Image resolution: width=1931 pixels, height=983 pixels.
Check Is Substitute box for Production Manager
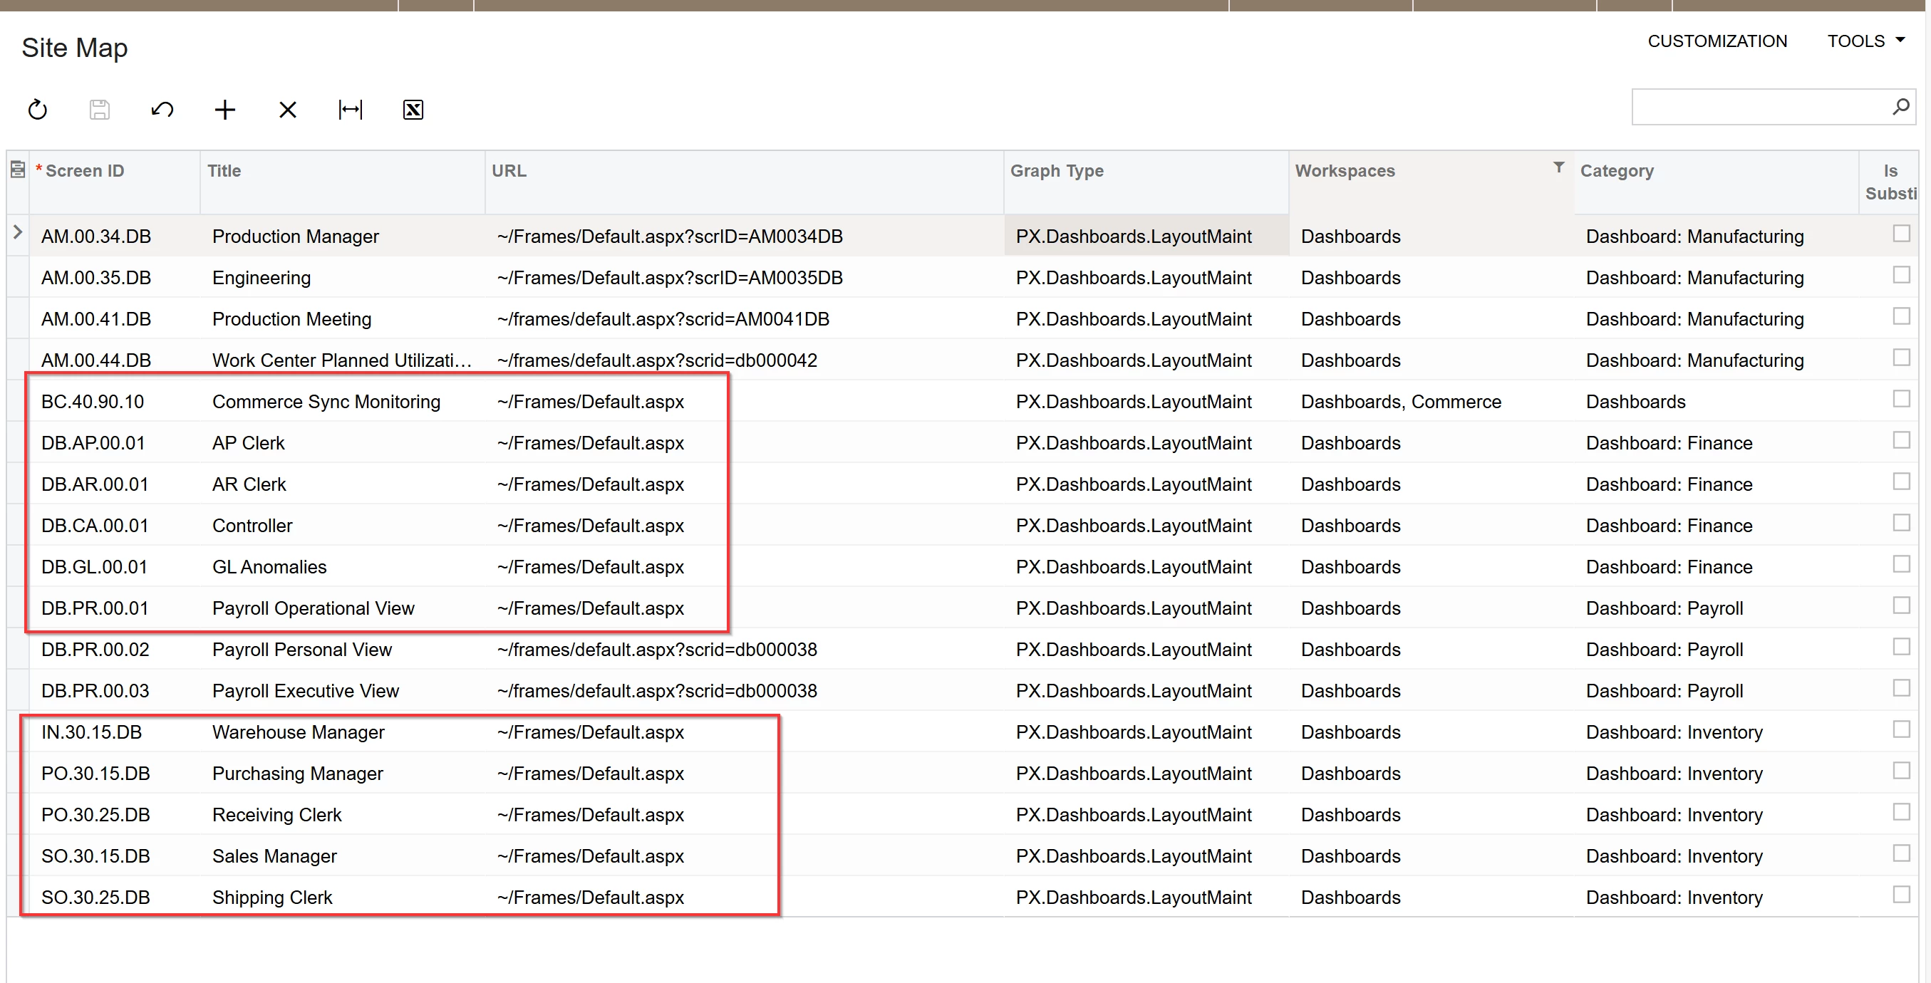[1901, 234]
